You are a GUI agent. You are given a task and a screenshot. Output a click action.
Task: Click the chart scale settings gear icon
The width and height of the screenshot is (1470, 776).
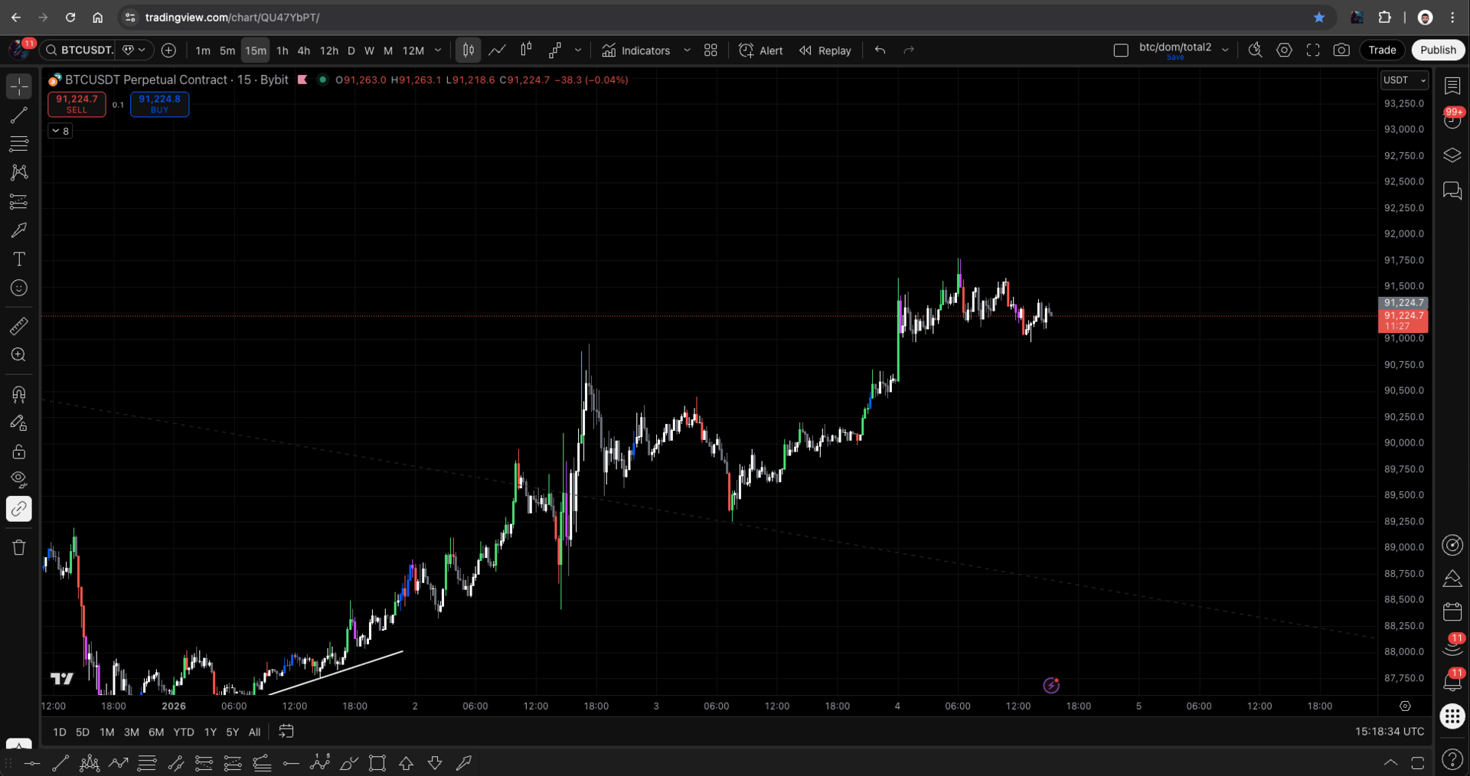click(x=1405, y=706)
